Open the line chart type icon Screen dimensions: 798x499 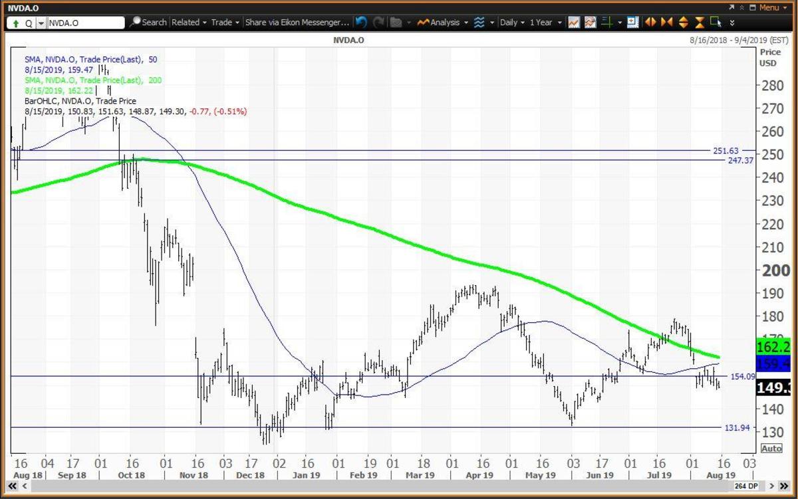[573, 23]
